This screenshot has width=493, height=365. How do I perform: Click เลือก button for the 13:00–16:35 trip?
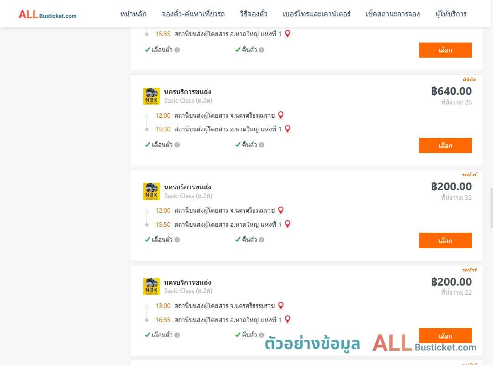(x=445, y=336)
